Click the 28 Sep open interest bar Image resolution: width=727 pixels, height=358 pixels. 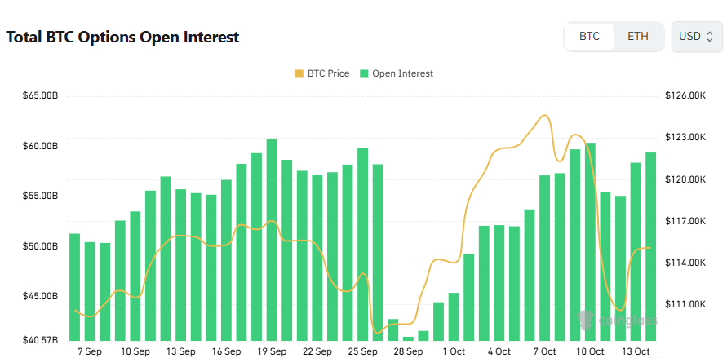[408, 338]
